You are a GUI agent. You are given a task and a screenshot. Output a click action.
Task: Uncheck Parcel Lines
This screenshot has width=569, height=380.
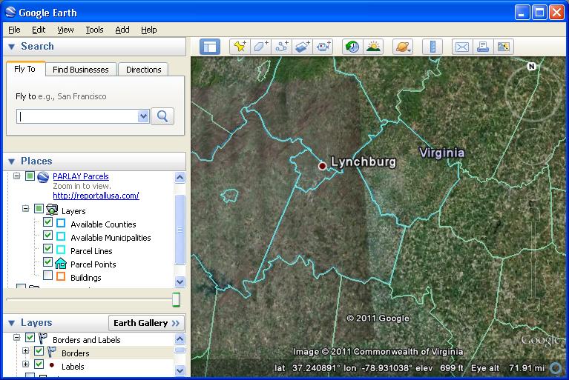47,248
